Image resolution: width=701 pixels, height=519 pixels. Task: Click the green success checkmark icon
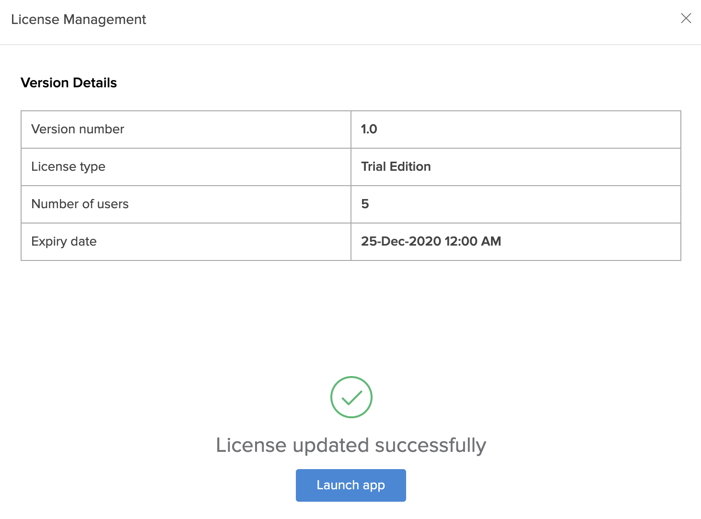(351, 397)
